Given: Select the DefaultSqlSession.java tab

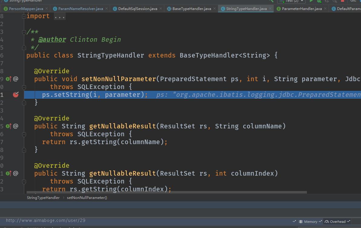Looking at the screenshot, I should (x=138, y=9).
